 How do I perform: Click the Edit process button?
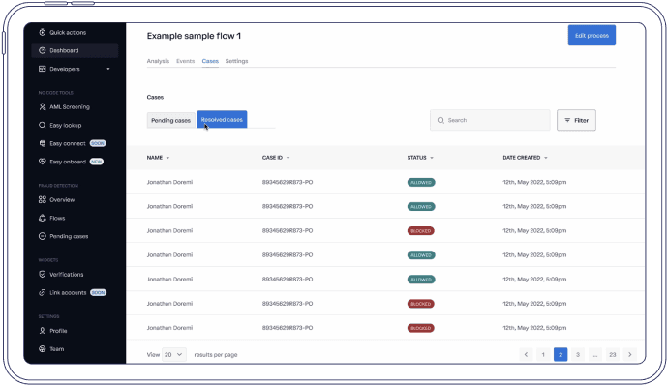point(591,35)
